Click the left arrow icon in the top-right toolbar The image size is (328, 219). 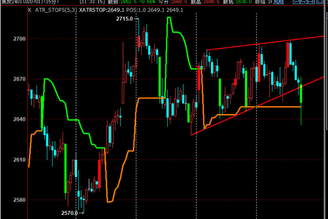pyautogui.click(x=296, y=2)
